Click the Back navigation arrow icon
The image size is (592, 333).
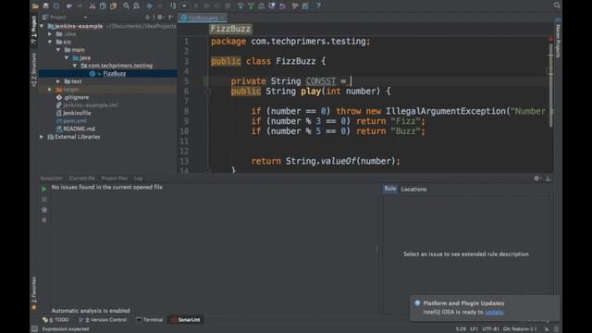pos(150,6)
